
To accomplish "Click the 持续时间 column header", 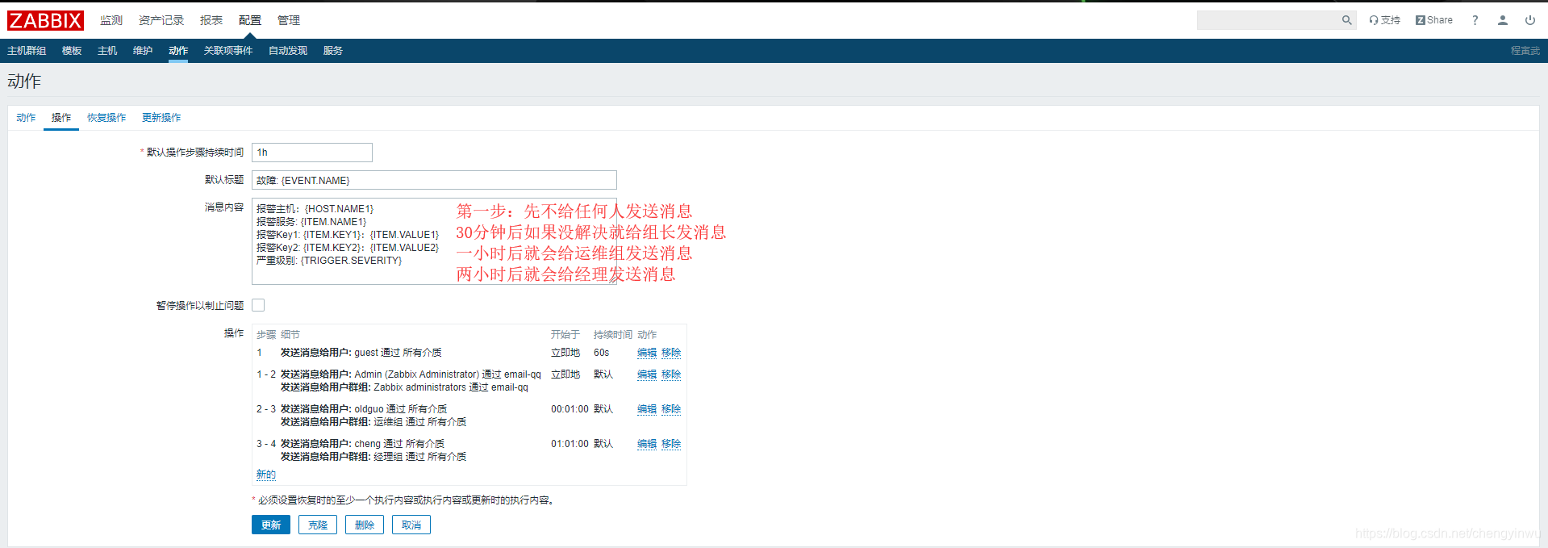I will (x=613, y=334).
